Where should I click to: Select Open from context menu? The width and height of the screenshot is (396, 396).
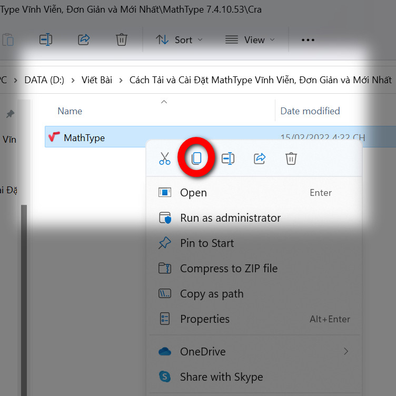pos(254,192)
